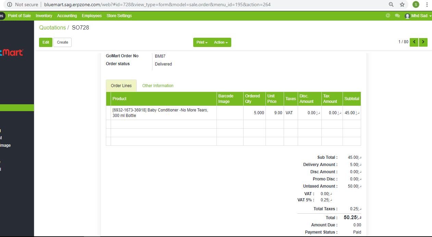Screen dimensions: 432x237
Task: Click the Mart logo in sidebar
Action: point(12,52)
